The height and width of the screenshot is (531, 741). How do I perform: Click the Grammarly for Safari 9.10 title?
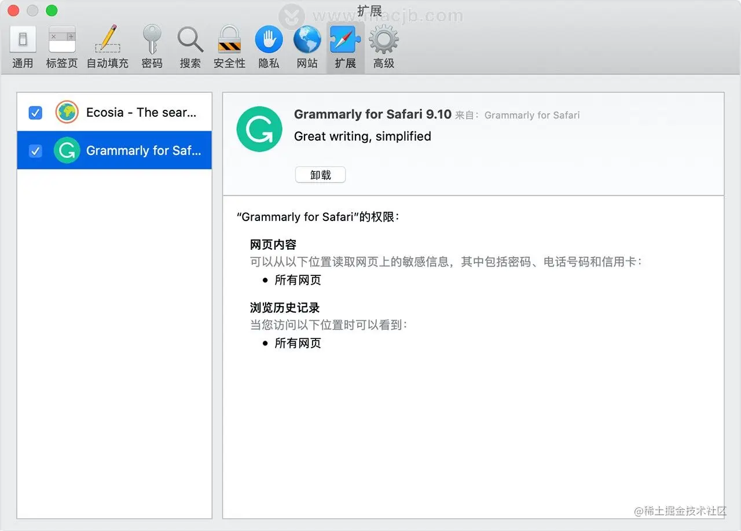click(x=373, y=115)
